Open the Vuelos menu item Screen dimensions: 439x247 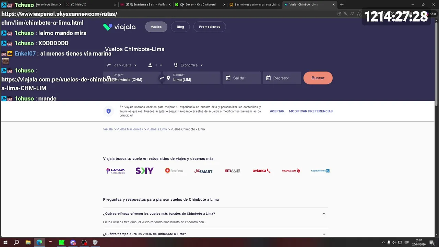point(156,27)
